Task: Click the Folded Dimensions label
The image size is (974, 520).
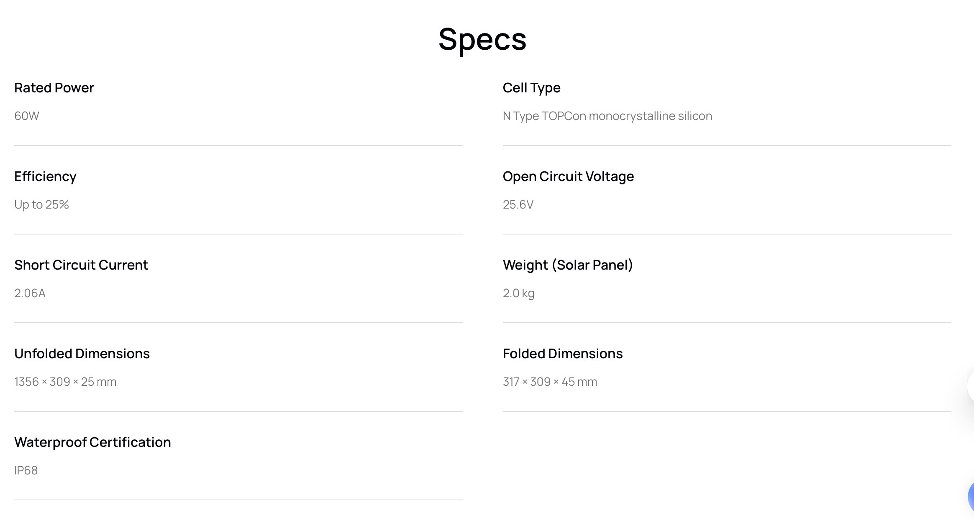Action: tap(563, 354)
